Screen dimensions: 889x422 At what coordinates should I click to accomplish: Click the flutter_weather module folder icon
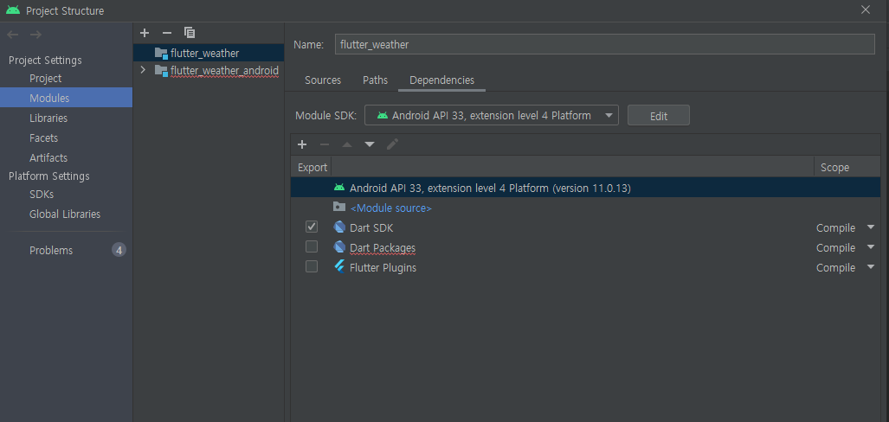(x=161, y=54)
